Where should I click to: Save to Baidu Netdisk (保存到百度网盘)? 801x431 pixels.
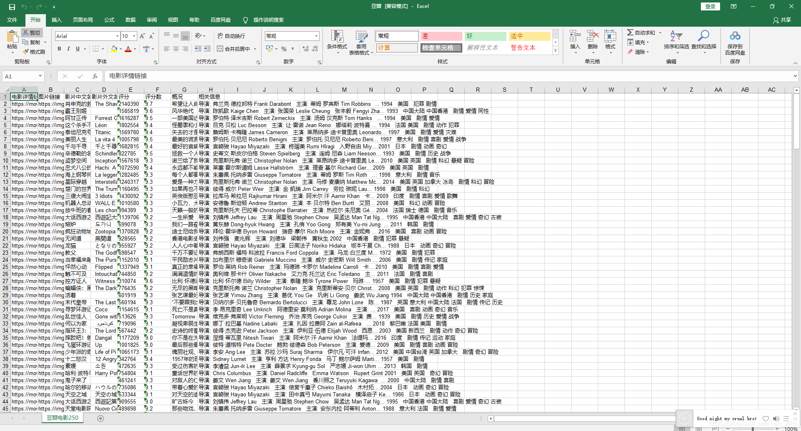click(735, 42)
